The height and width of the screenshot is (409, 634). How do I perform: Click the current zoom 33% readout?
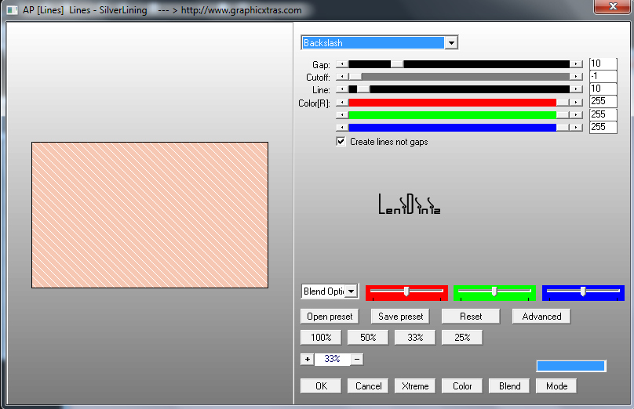click(333, 359)
